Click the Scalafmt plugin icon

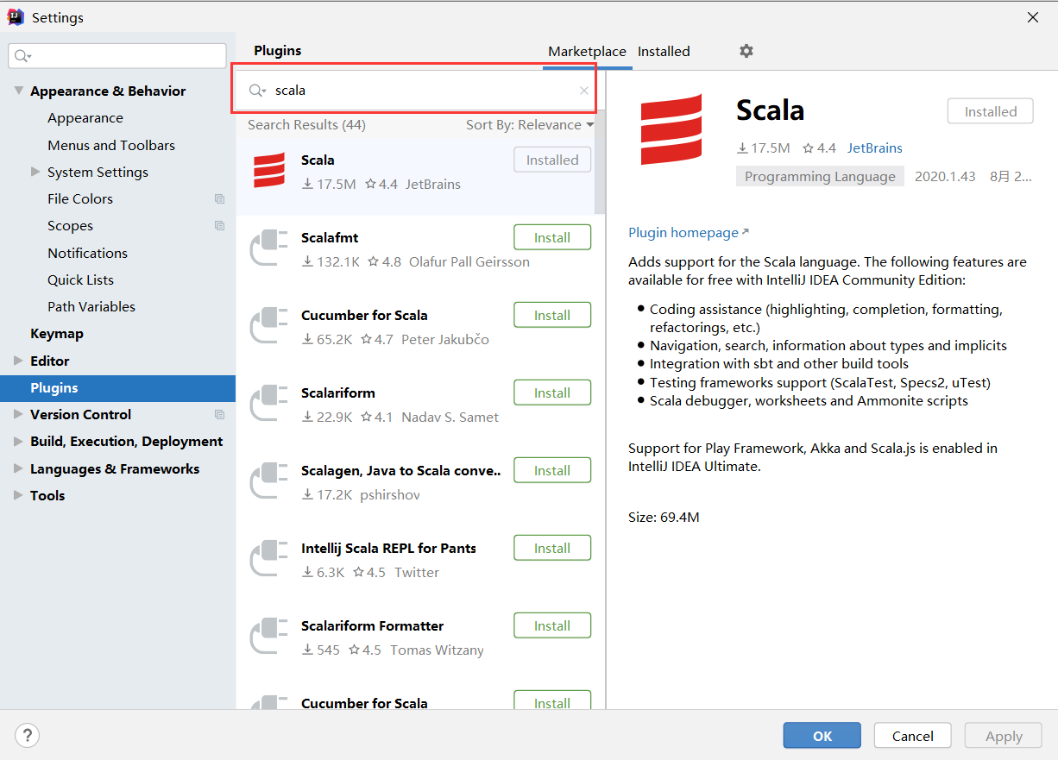tap(268, 248)
